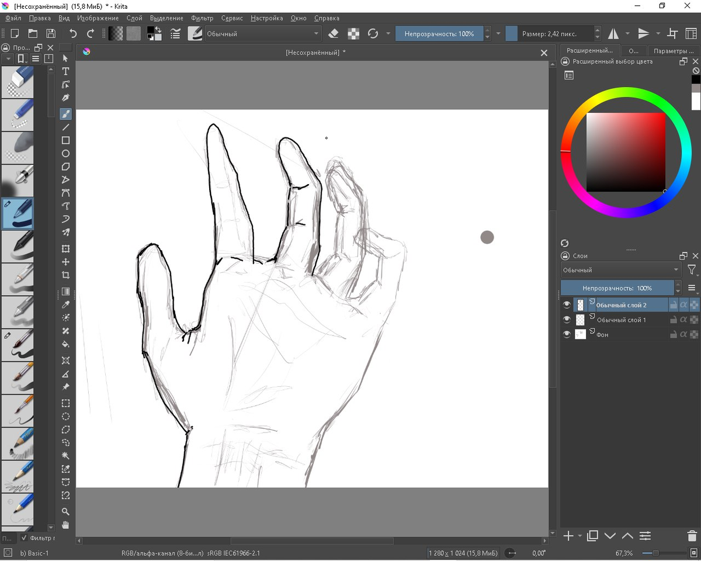The image size is (701, 561).
Task: Pick the Gradient tool
Action: (66, 292)
